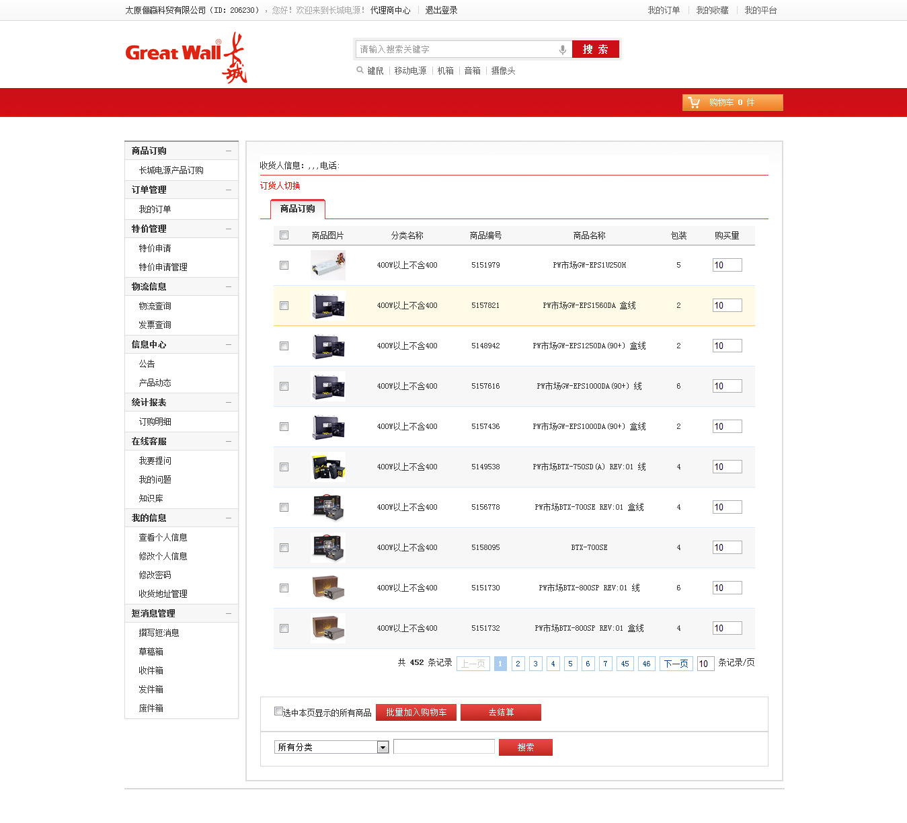This screenshot has width=907, height=823.
Task: Click the thumbnail for BTX-700SE item 5158095
Action: click(x=328, y=547)
